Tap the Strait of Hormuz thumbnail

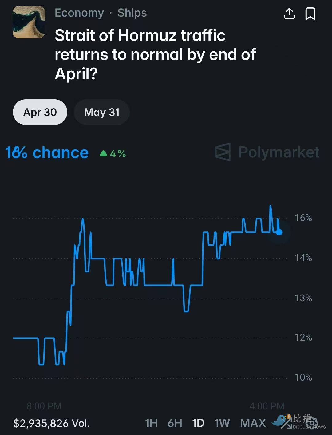click(29, 22)
